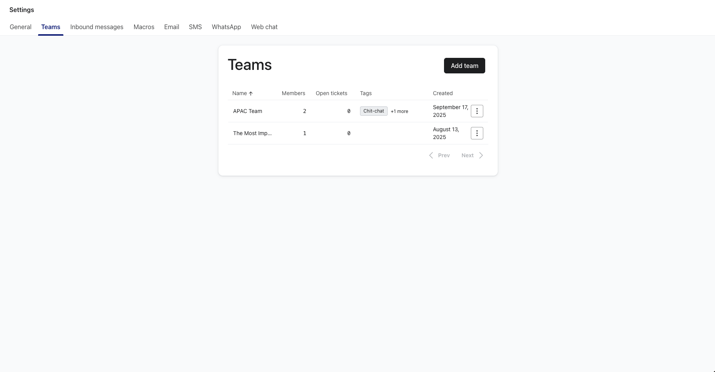The height and width of the screenshot is (372, 715).
Task: Go to the Macros tab
Action: click(x=144, y=27)
